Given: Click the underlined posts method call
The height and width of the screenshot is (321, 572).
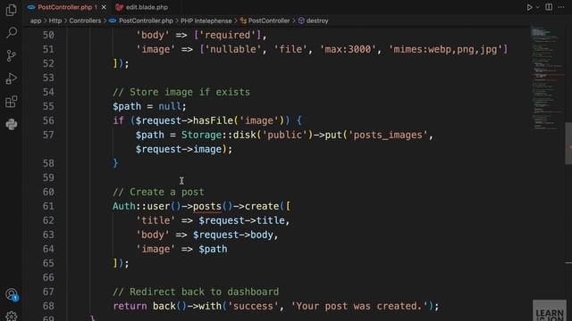Looking at the screenshot, I should (x=207, y=206).
